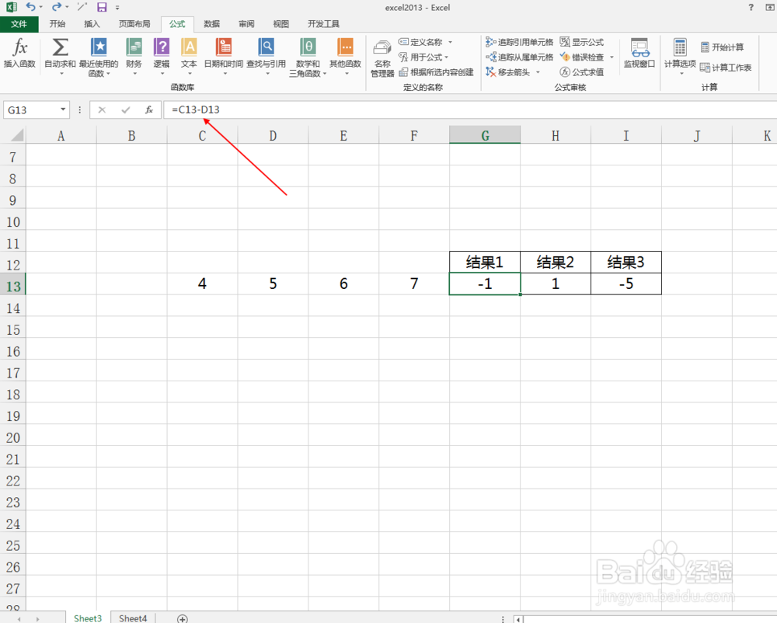Open the 开发工具 Developer tab
The image size is (777, 623).
tap(324, 23)
